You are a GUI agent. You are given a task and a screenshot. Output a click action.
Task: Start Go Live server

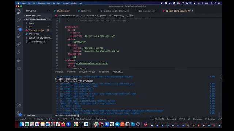point(210,119)
